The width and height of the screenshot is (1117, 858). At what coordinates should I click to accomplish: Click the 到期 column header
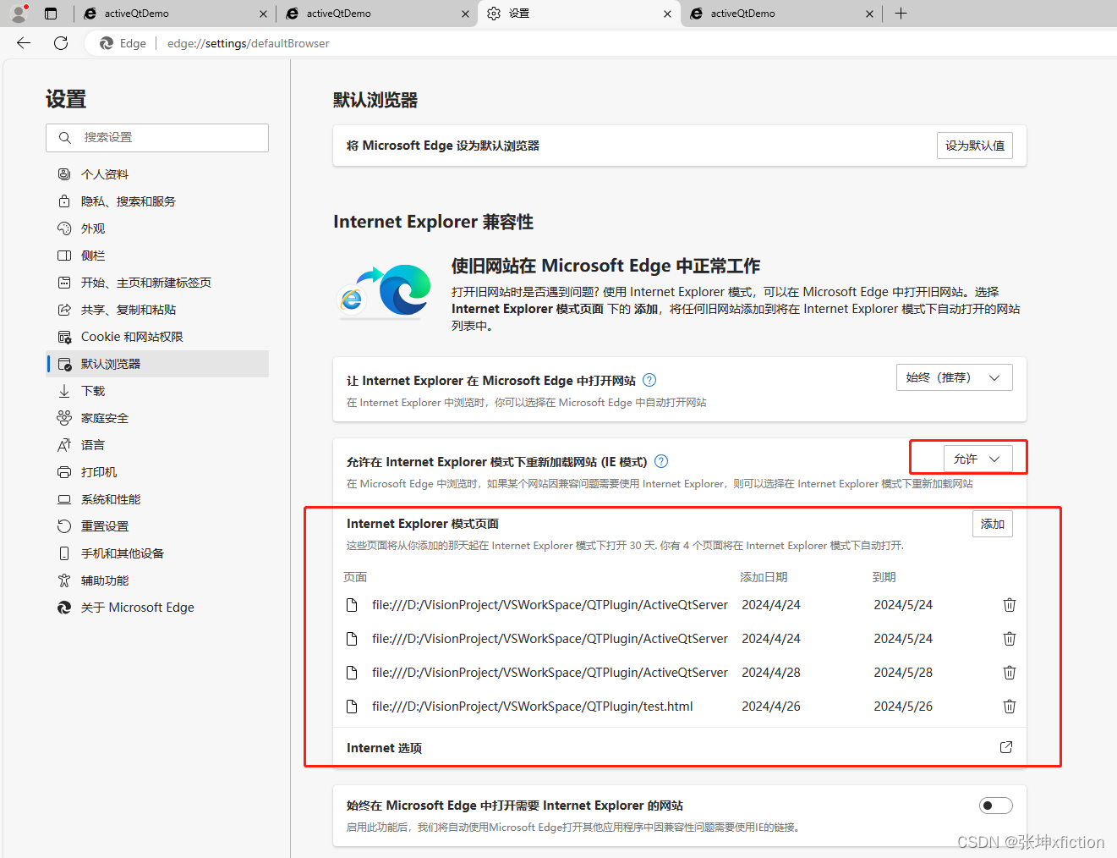pyautogui.click(x=884, y=577)
